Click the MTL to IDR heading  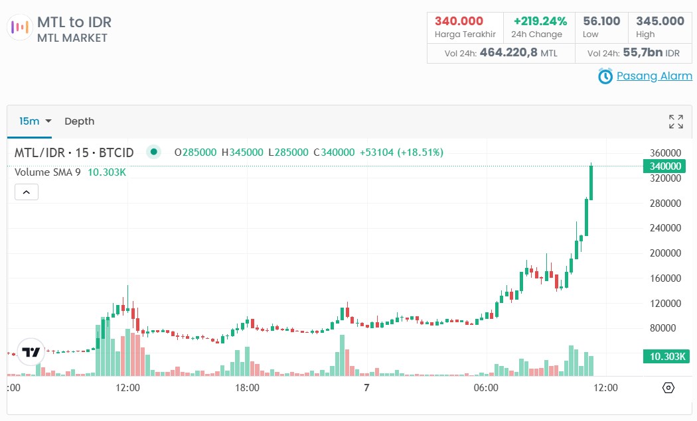74,22
